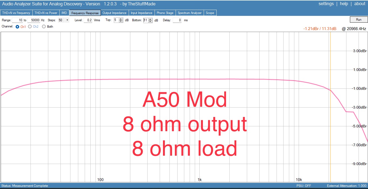
Task: Click the Top dB value field
Action: point(116,20)
